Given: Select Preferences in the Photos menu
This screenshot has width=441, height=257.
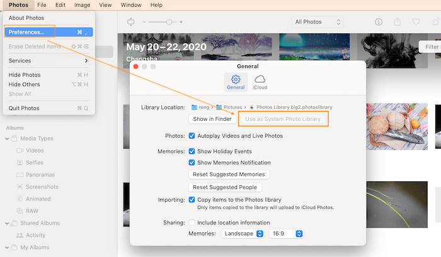Looking at the screenshot, I should [26, 32].
